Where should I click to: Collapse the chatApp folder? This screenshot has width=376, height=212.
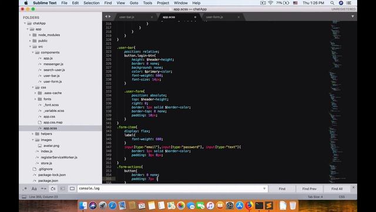pyautogui.click(x=25, y=24)
